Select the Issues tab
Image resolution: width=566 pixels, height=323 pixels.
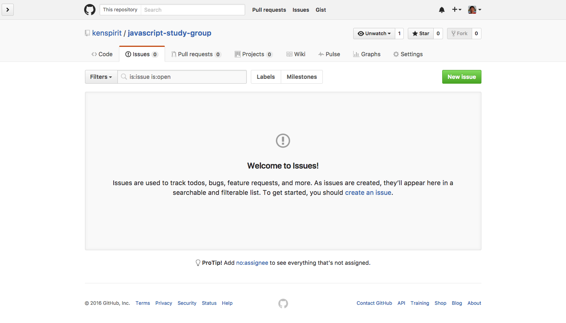pos(142,54)
